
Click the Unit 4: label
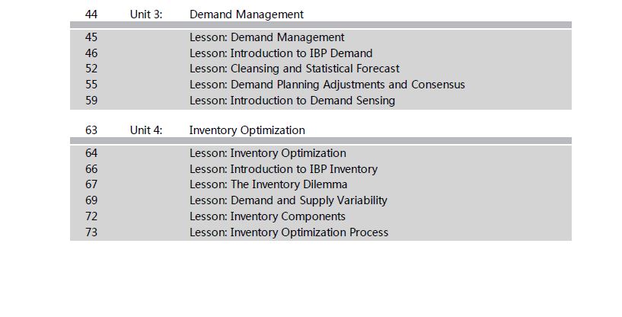click(146, 131)
